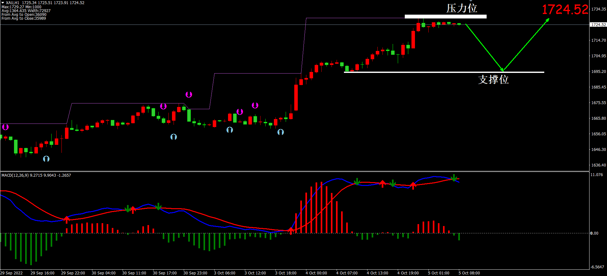Open the chart menu triangle beside XAU,H1

[3, 3]
